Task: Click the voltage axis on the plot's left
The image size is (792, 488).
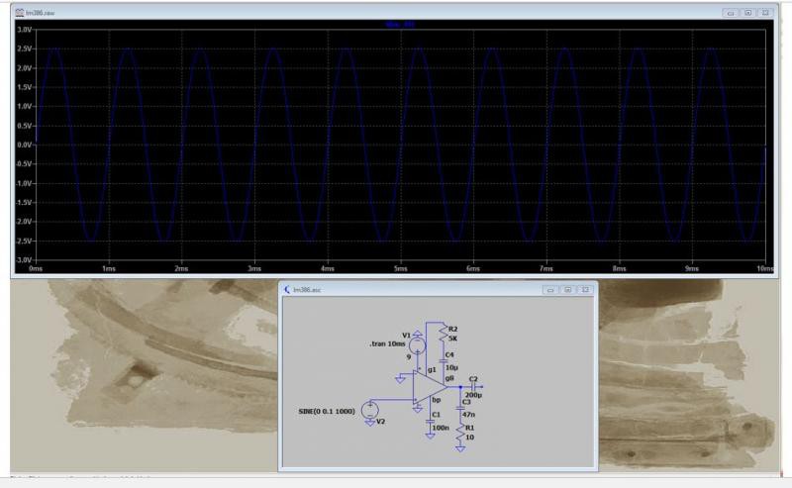Action: tap(24, 144)
